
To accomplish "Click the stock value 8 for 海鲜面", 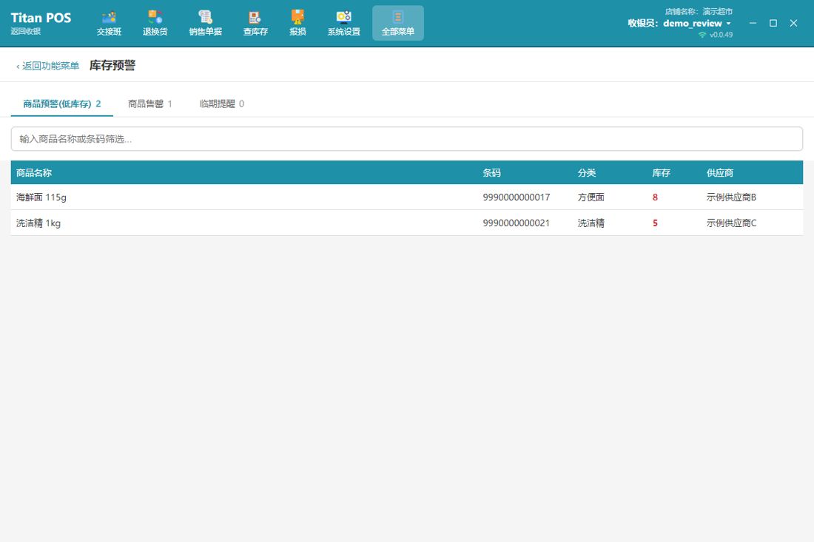I will click(x=655, y=197).
